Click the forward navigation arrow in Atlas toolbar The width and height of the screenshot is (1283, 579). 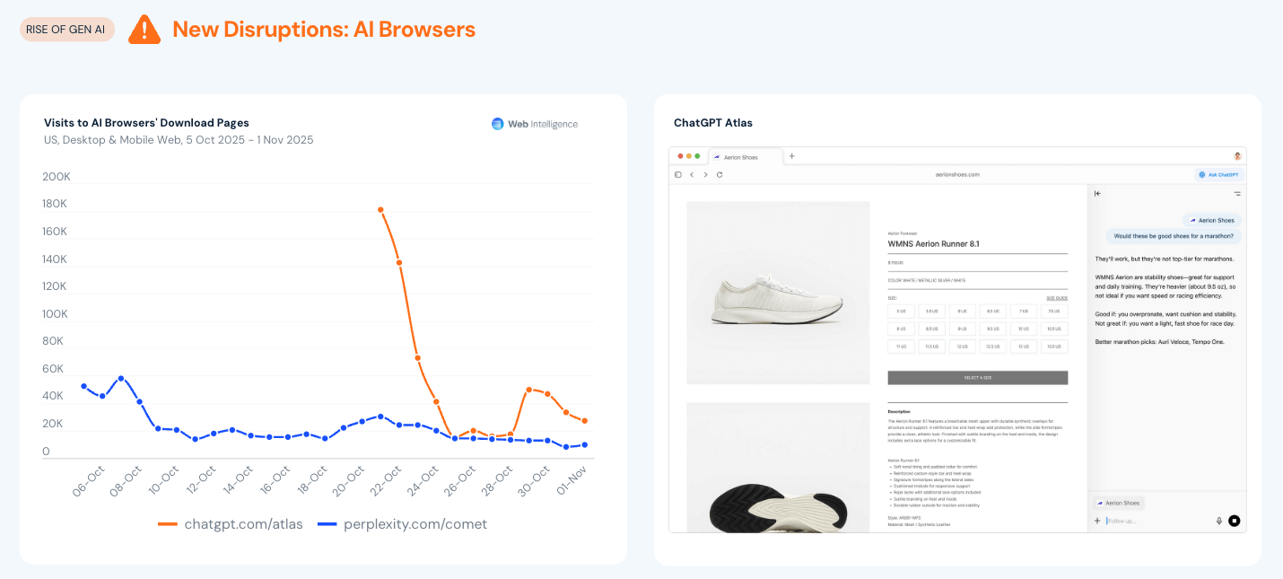point(706,174)
